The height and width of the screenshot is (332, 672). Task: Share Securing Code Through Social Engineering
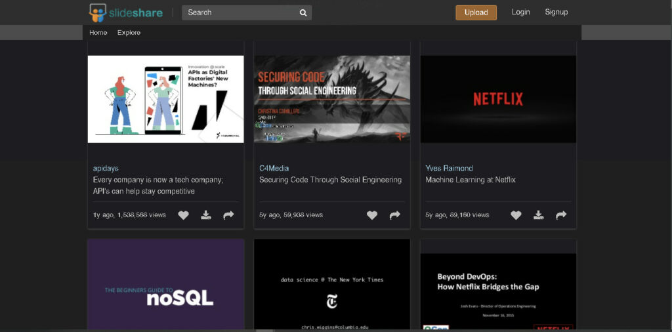(394, 215)
